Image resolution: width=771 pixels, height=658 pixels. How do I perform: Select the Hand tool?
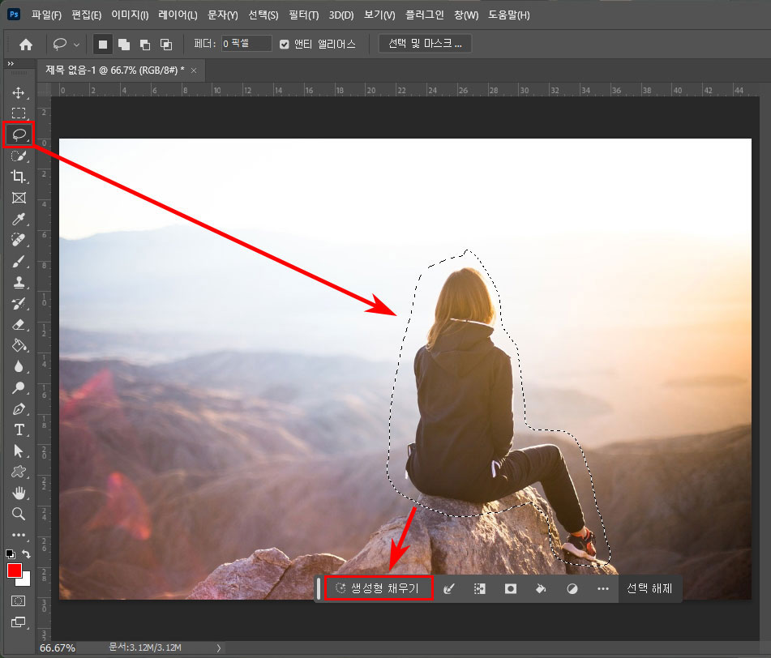pos(19,493)
